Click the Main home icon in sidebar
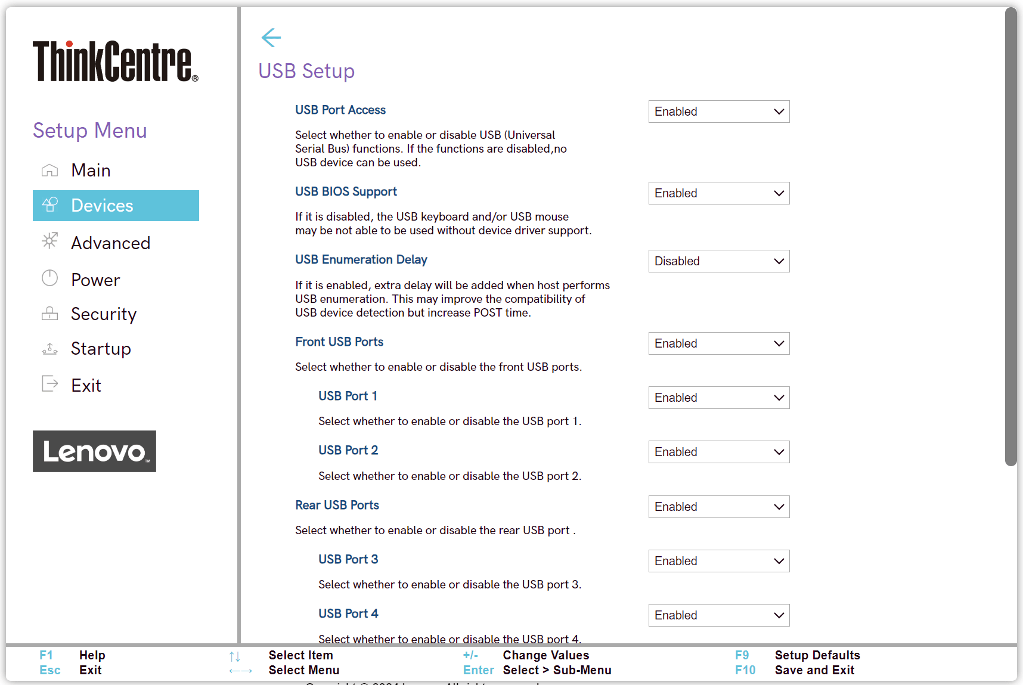 [50, 171]
